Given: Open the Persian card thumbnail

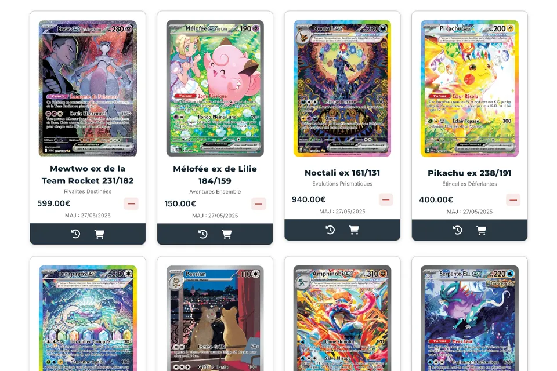Looking at the screenshot, I should tap(215, 318).
